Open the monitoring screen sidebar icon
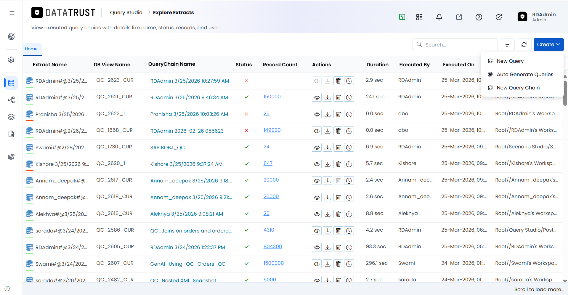568x295 pixels. pyautogui.click(x=11, y=157)
